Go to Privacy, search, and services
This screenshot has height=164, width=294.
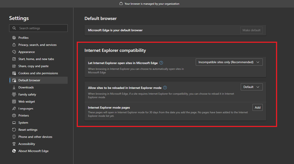click(x=39, y=45)
